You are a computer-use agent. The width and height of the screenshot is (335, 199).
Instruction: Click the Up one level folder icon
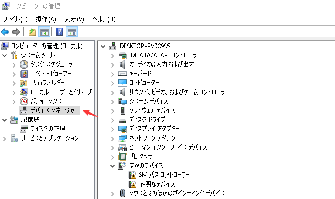pyautogui.click(x=32, y=32)
